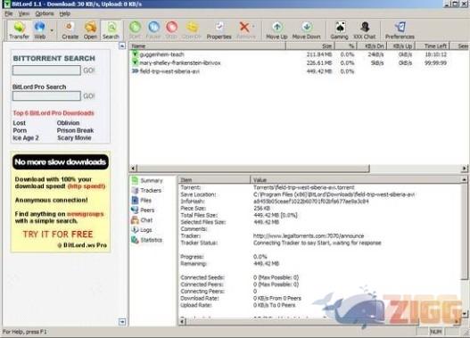Sort torrents by KB/s Dn column
This screenshot has width=470, height=338.
[372, 45]
